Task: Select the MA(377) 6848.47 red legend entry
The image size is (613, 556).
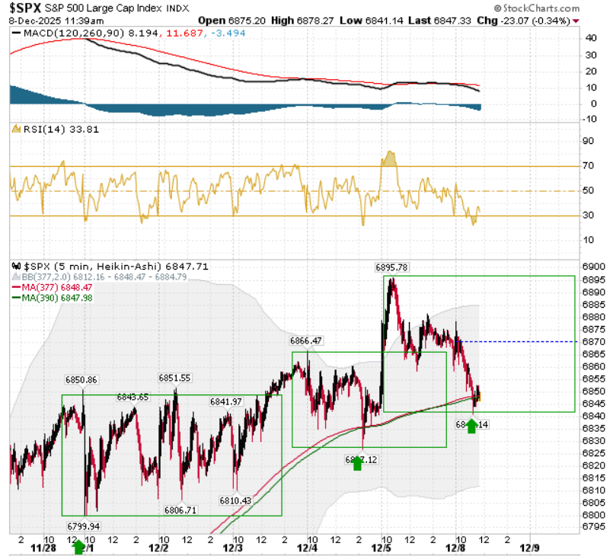Action: (53, 287)
